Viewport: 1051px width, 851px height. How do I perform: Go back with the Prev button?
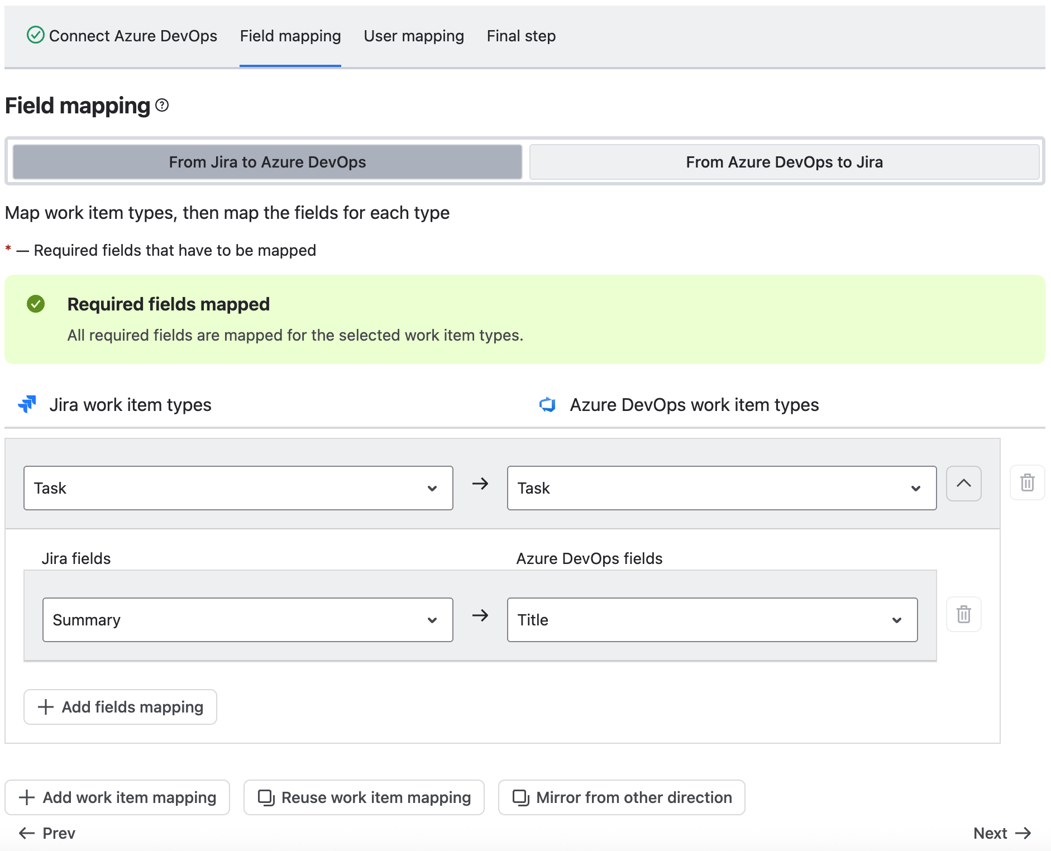tap(47, 833)
